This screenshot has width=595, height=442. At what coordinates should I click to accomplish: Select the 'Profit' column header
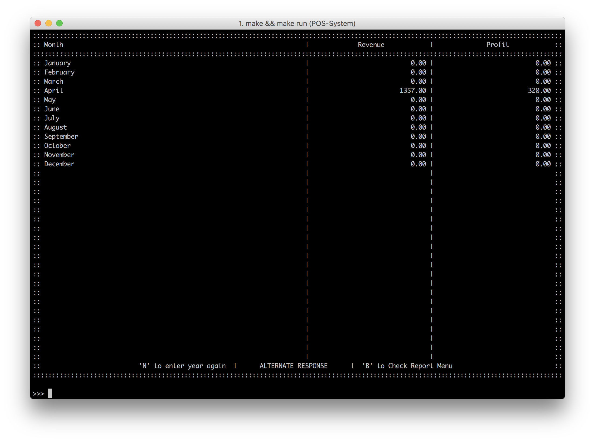point(498,45)
